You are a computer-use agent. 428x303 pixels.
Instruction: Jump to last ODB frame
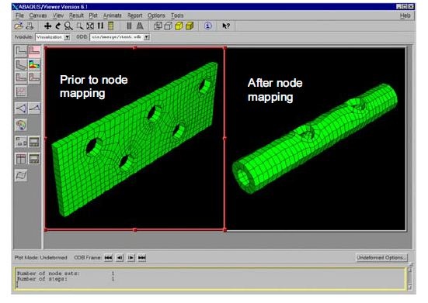(x=142, y=258)
